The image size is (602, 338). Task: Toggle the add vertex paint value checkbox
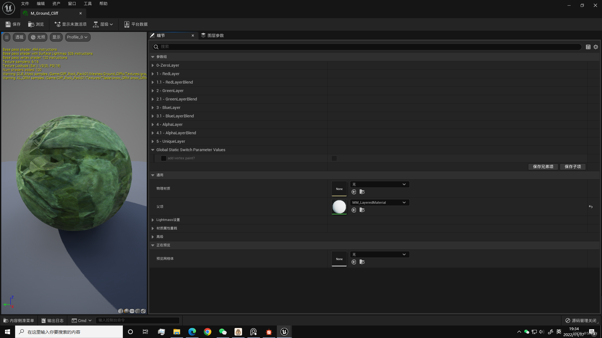coord(334,158)
